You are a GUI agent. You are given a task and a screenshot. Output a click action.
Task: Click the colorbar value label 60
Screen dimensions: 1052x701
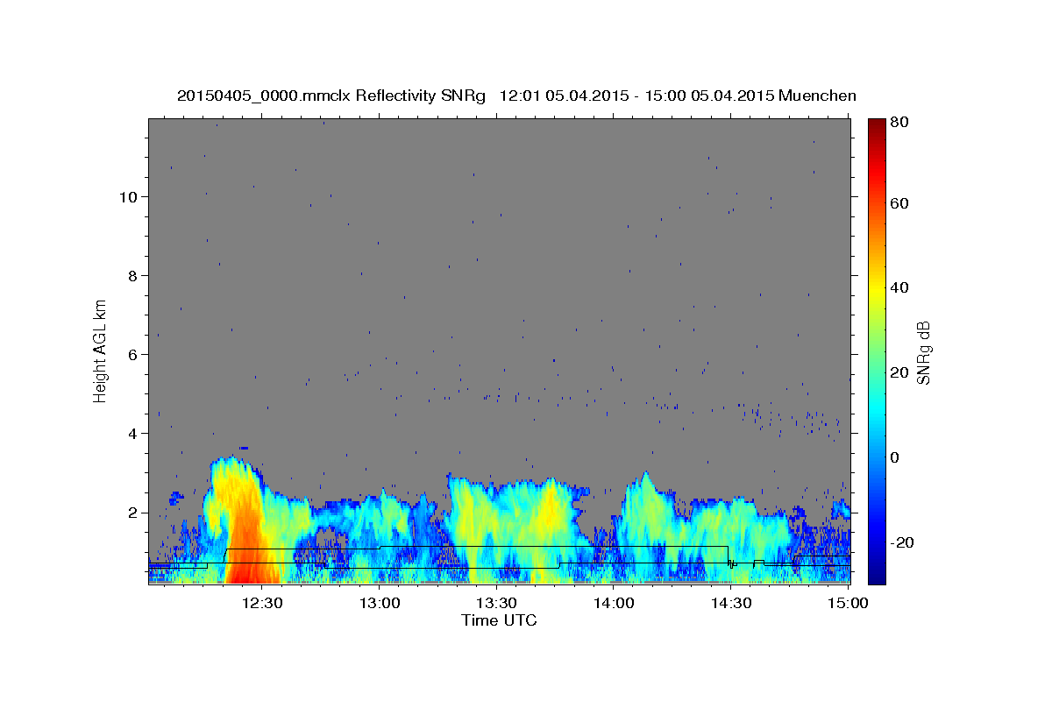899,203
